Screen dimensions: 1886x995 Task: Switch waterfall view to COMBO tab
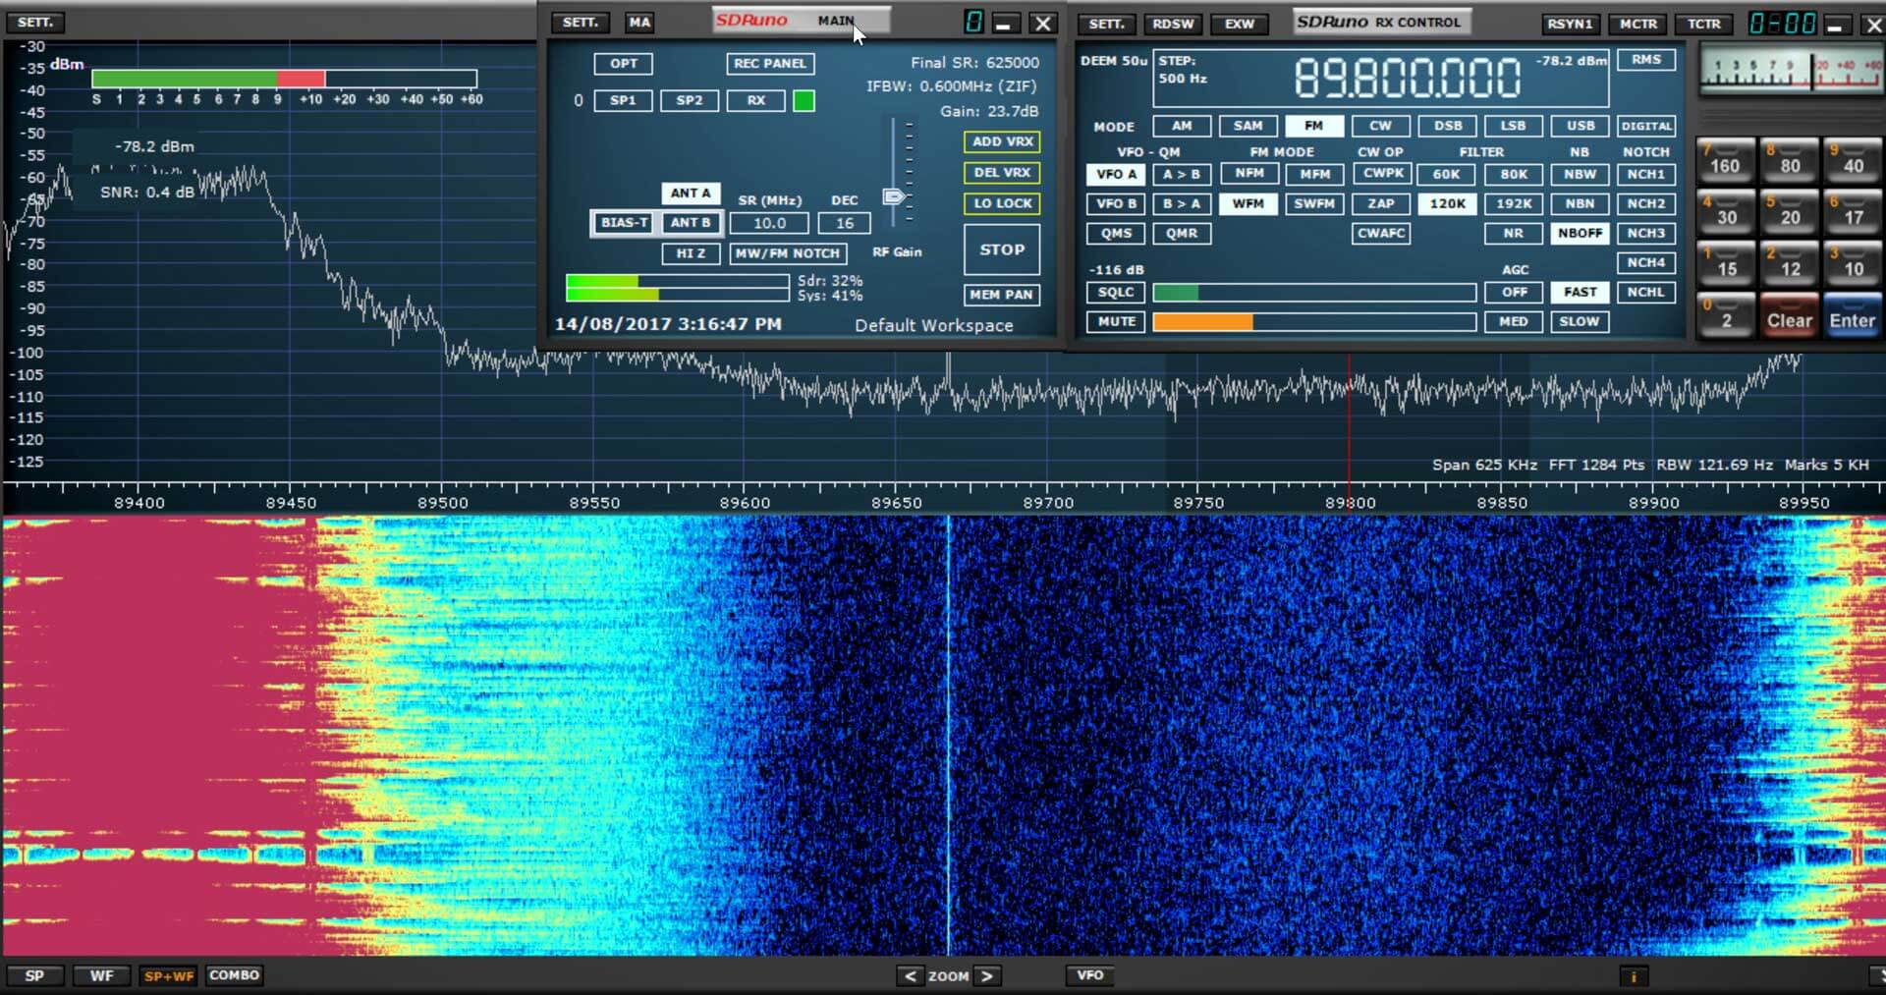[x=234, y=975]
